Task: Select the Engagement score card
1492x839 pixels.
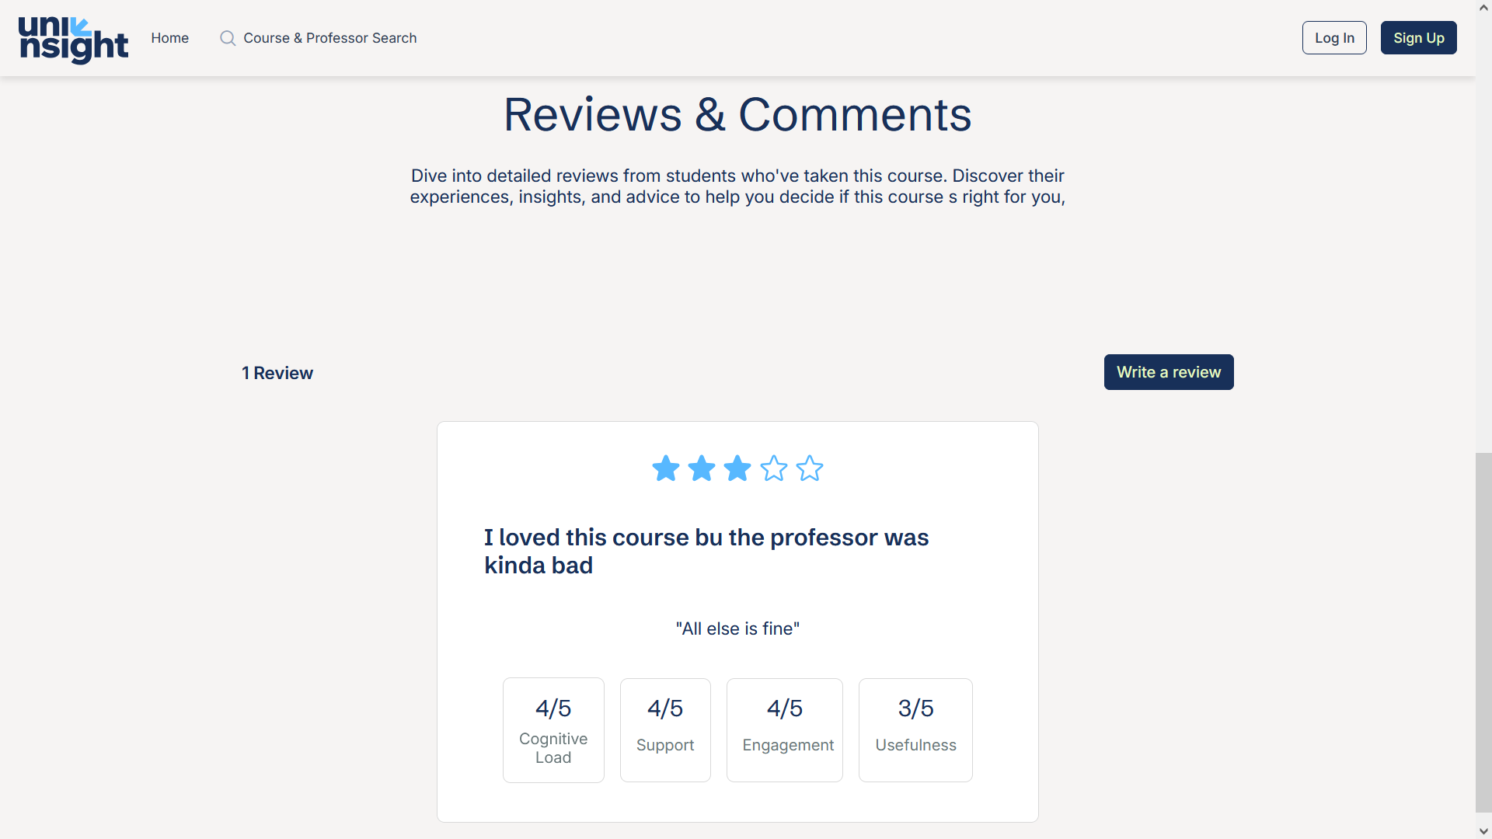Action: [784, 729]
